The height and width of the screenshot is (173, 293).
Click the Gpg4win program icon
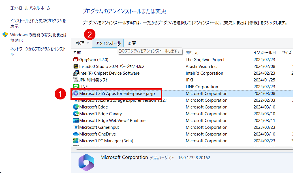pos(76,59)
